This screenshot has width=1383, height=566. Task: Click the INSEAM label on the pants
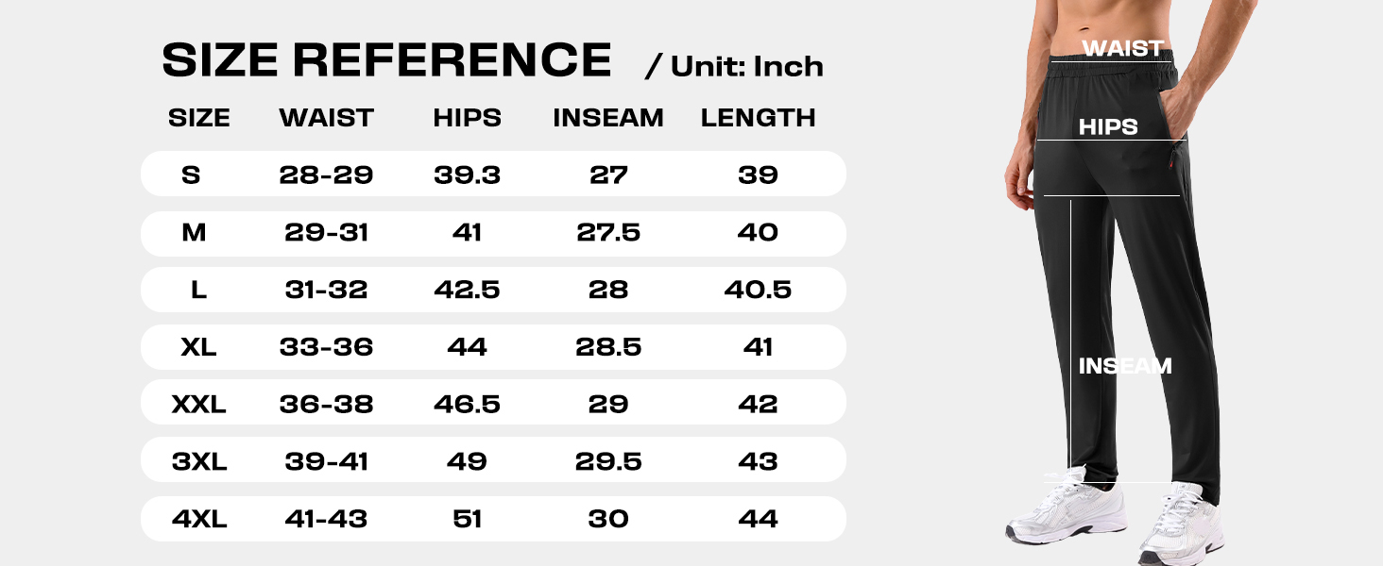point(1125,366)
